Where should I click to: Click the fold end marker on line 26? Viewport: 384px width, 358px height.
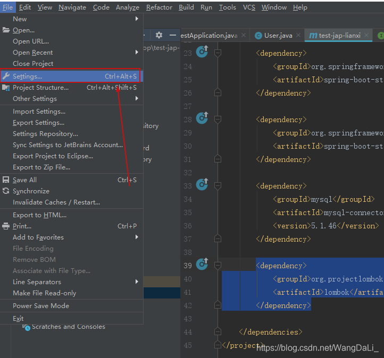coord(218,92)
